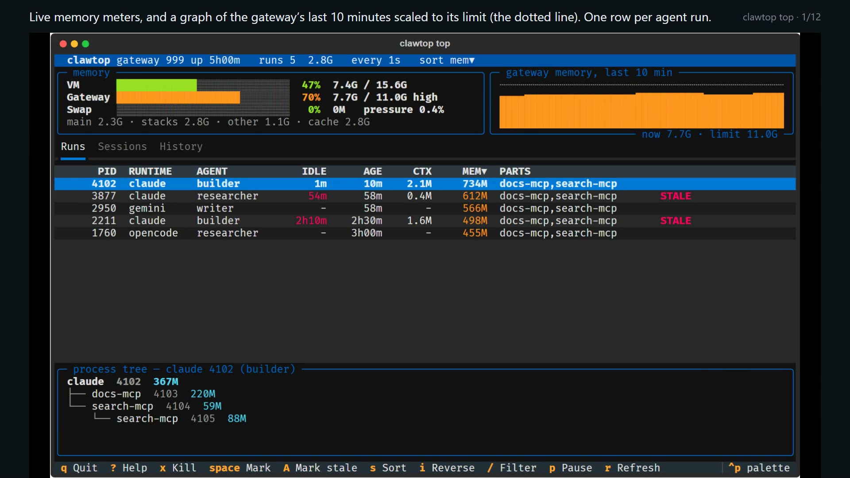Click STALE badge on the 3877 row
The width and height of the screenshot is (850, 478).
(x=676, y=196)
